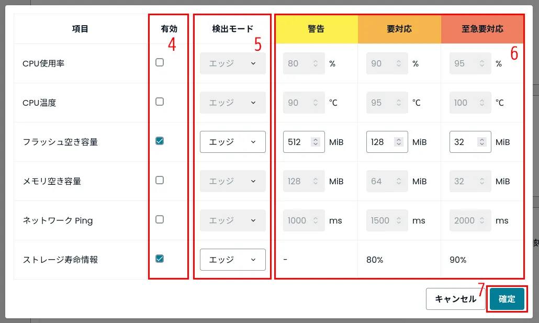The width and height of the screenshot is (539, 323).
Task: Expand the disabled エッジ dropdown in CPU使用率 row
Action: click(232, 63)
